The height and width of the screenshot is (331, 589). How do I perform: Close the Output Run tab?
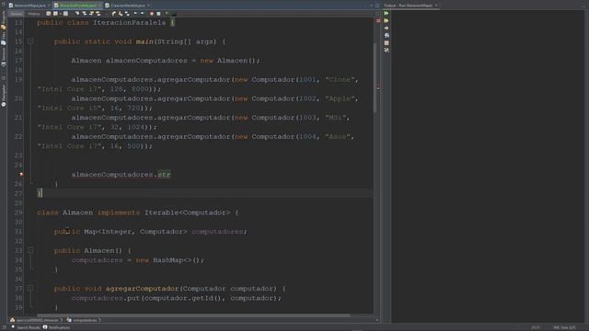click(x=435, y=6)
